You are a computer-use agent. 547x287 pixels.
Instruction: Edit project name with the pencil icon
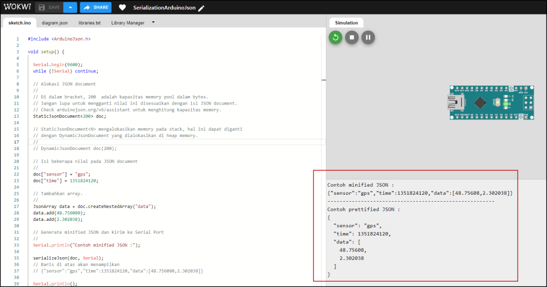pyautogui.click(x=201, y=9)
